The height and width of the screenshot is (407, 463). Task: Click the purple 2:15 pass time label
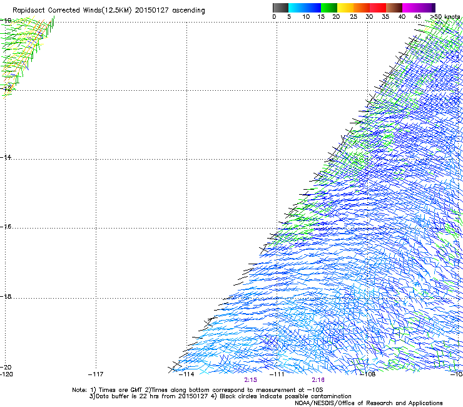pyautogui.click(x=250, y=380)
